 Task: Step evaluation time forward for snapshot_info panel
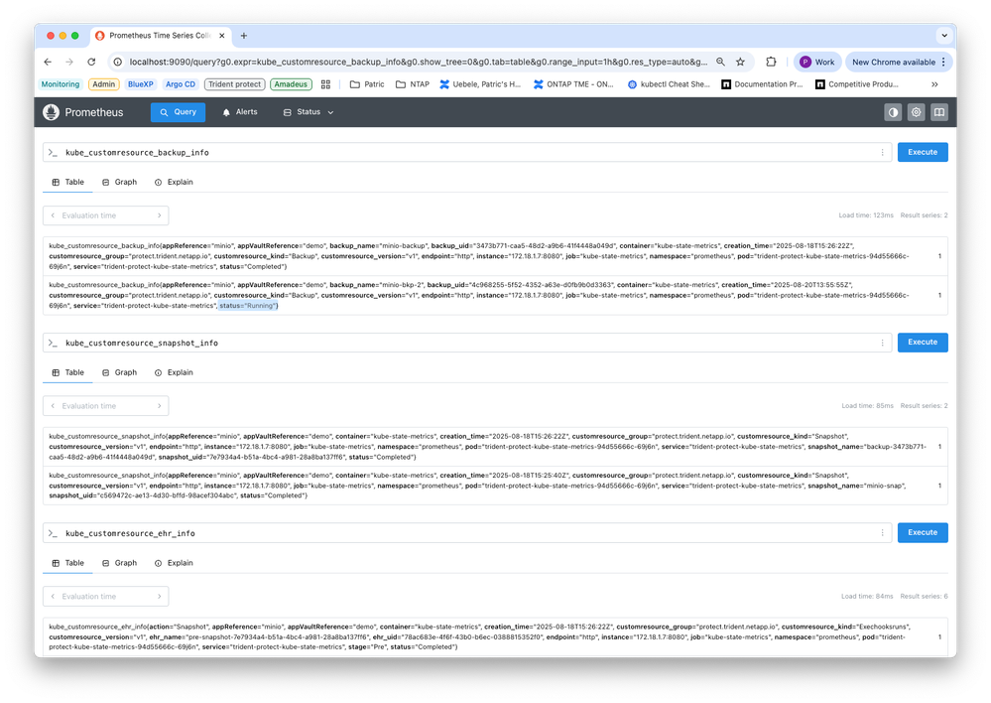pyautogui.click(x=160, y=406)
